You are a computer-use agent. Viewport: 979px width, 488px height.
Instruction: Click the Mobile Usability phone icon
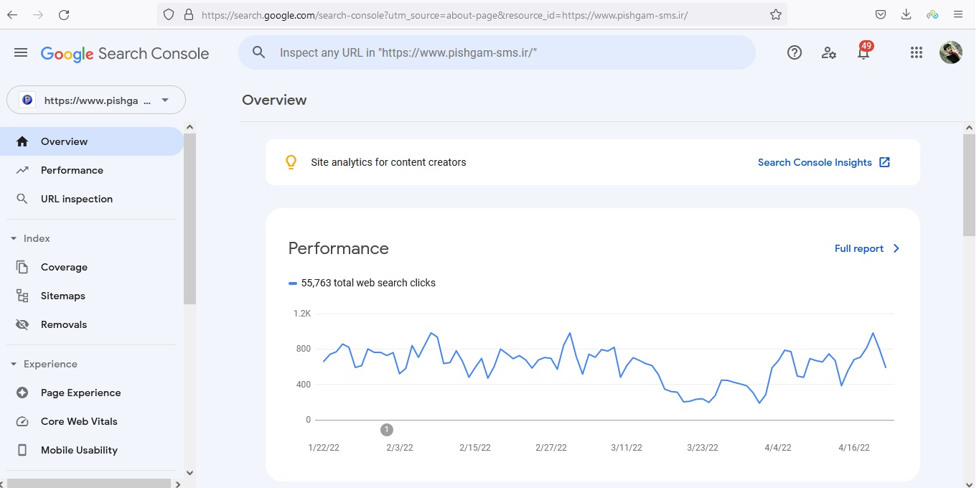[x=22, y=450]
